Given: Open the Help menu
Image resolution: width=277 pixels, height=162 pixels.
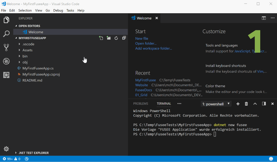Looking at the screenshot, I should (81, 11).
